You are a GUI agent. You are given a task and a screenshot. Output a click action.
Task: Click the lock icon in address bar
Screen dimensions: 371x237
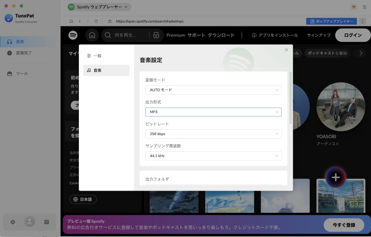pos(110,21)
